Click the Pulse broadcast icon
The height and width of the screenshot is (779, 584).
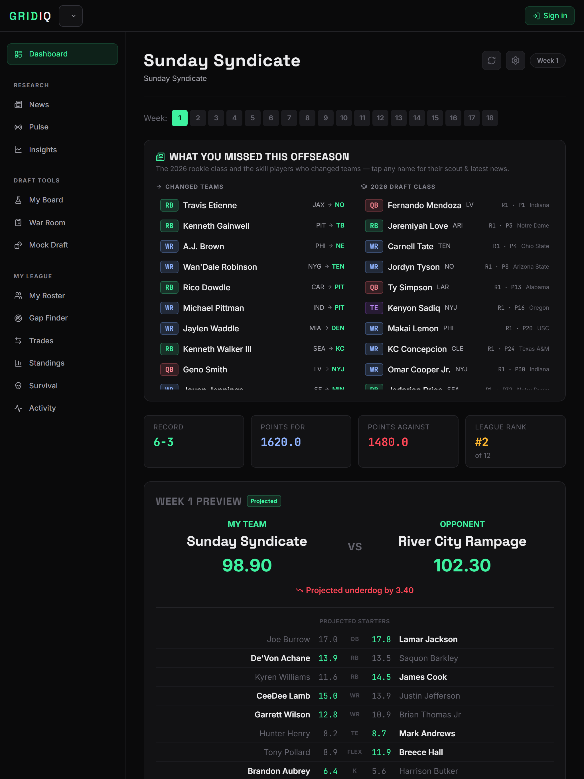click(x=18, y=127)
